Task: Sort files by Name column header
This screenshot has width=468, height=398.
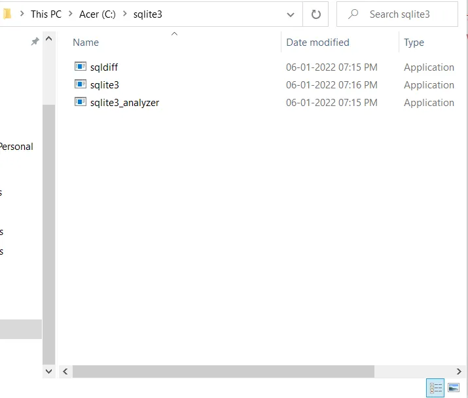Action: (86, 43)
